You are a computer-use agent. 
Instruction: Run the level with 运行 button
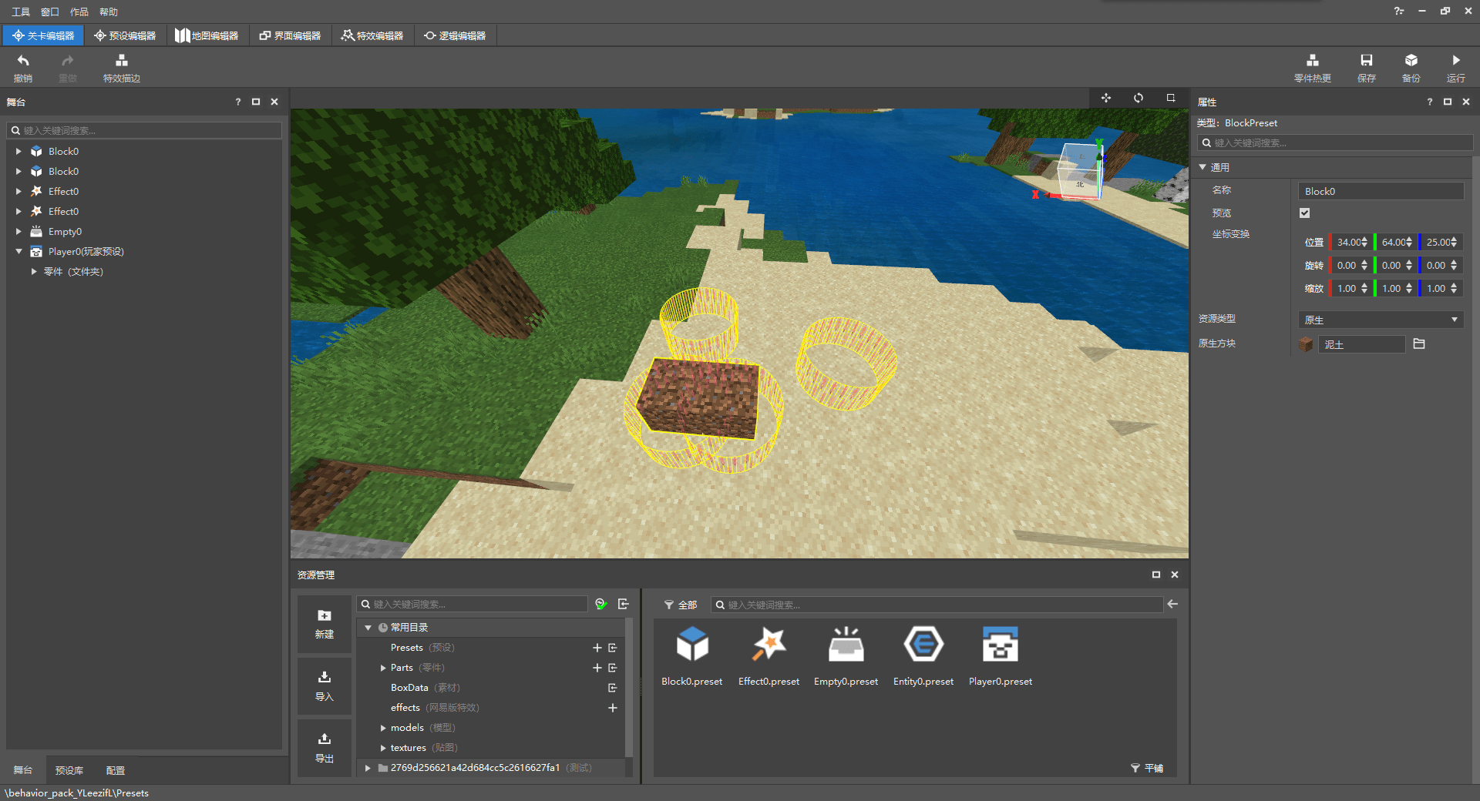[1455, 67]
